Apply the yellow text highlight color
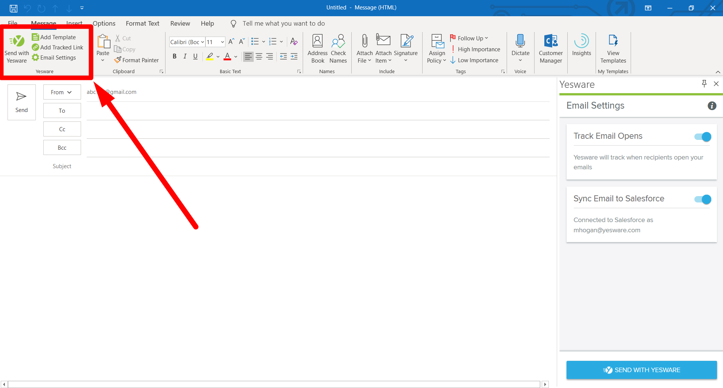The height and width of the screenshot is (388, 723). tap(210, 57)
